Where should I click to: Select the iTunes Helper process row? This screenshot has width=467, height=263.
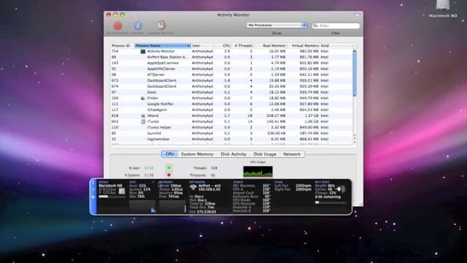(232, 127)
